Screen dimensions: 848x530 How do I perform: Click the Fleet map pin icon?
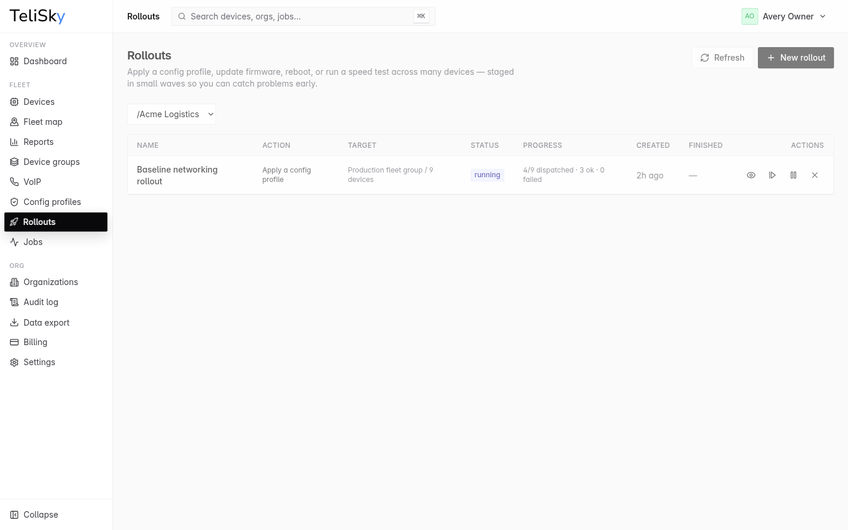[14, 122]
